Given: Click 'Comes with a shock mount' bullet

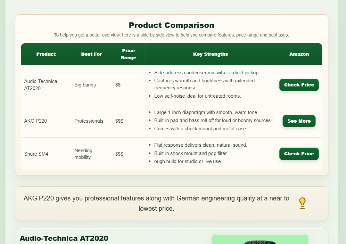Looking at the screenshot, I should point(201,129).
